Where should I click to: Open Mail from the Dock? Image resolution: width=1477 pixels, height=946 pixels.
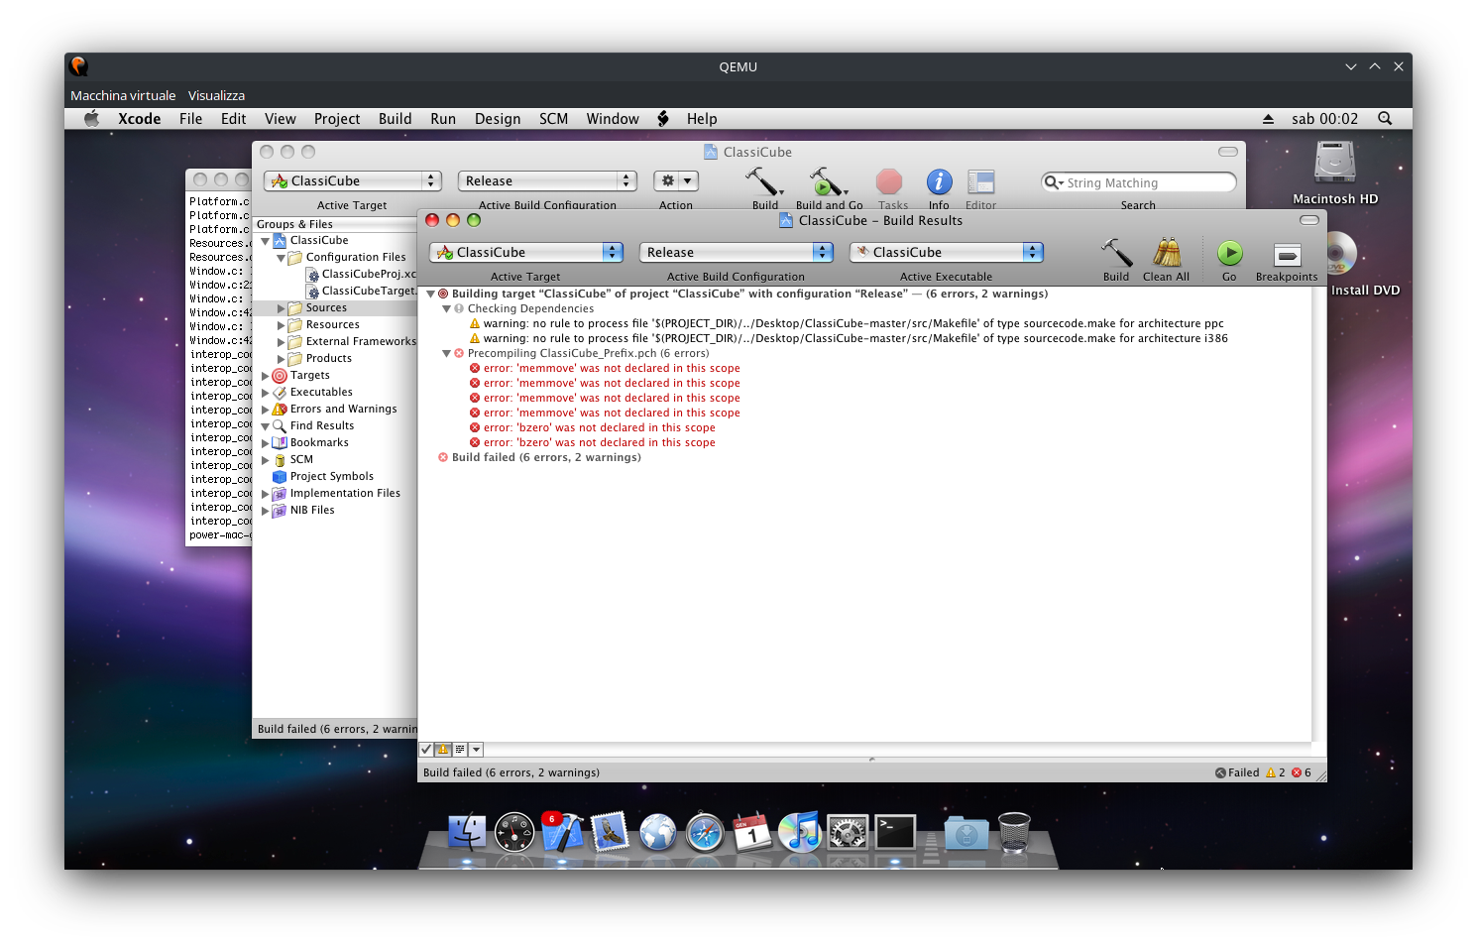click(x=610, y=832)
